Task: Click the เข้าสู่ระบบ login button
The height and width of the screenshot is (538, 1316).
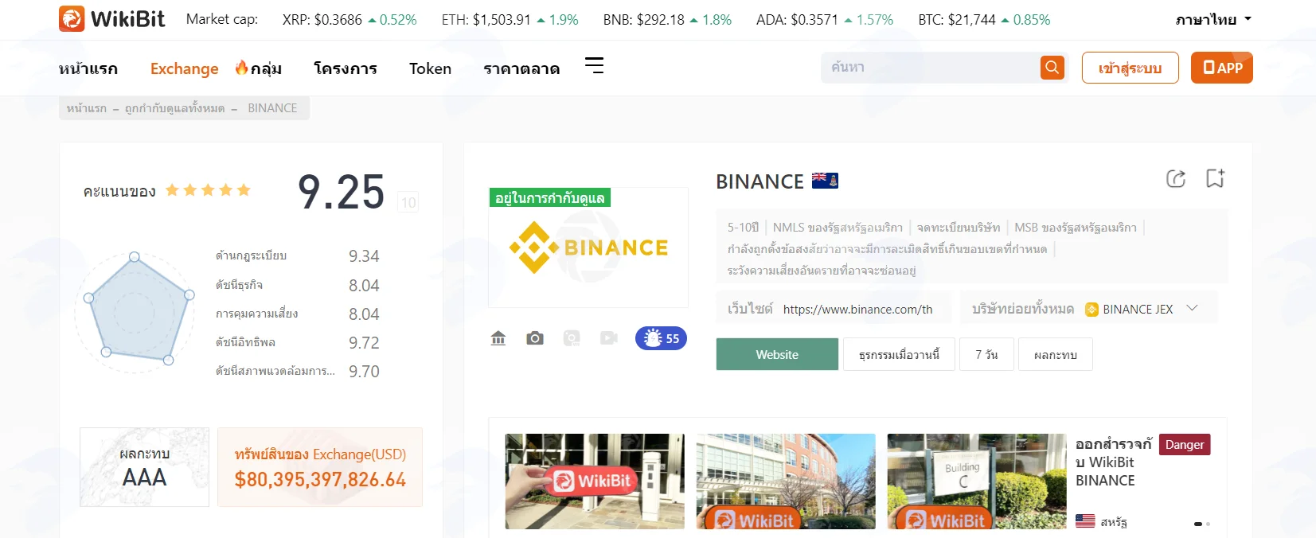Action: [1130, 68]
